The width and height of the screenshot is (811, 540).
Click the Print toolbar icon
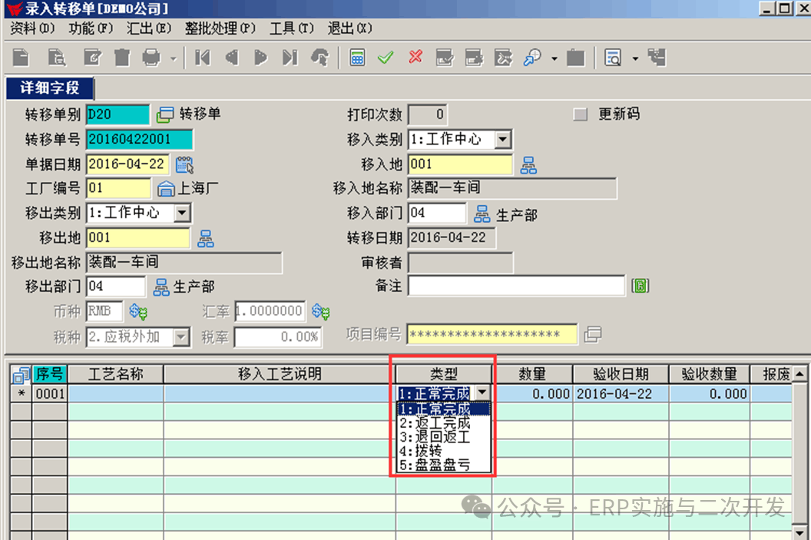click(151, 58)
